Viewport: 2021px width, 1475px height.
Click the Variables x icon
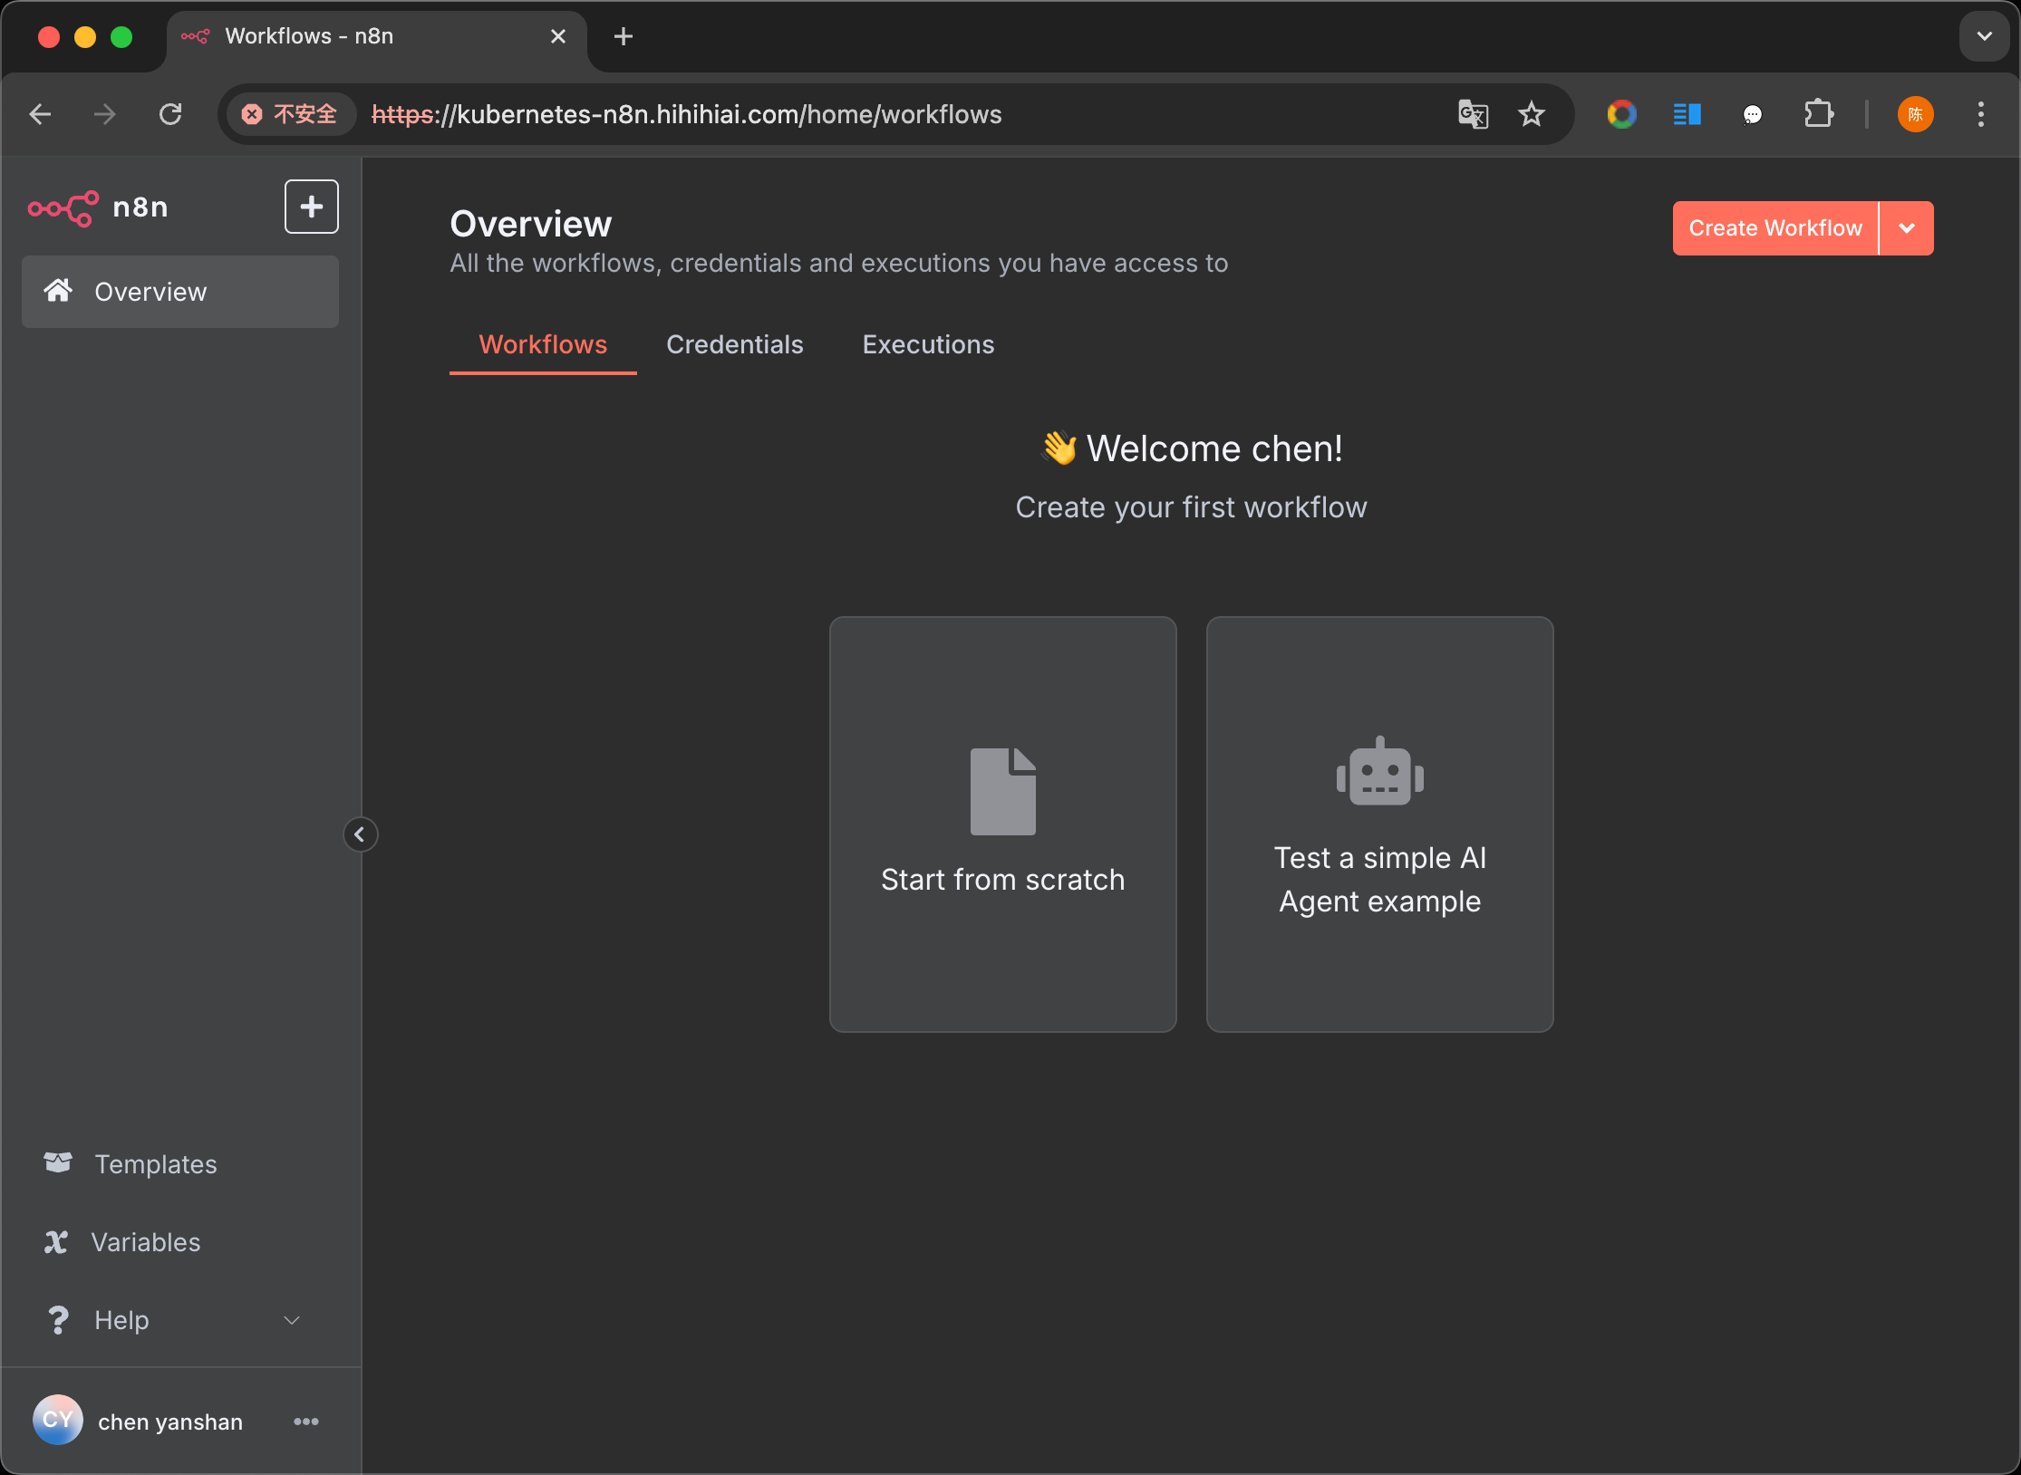point(56,1242)
